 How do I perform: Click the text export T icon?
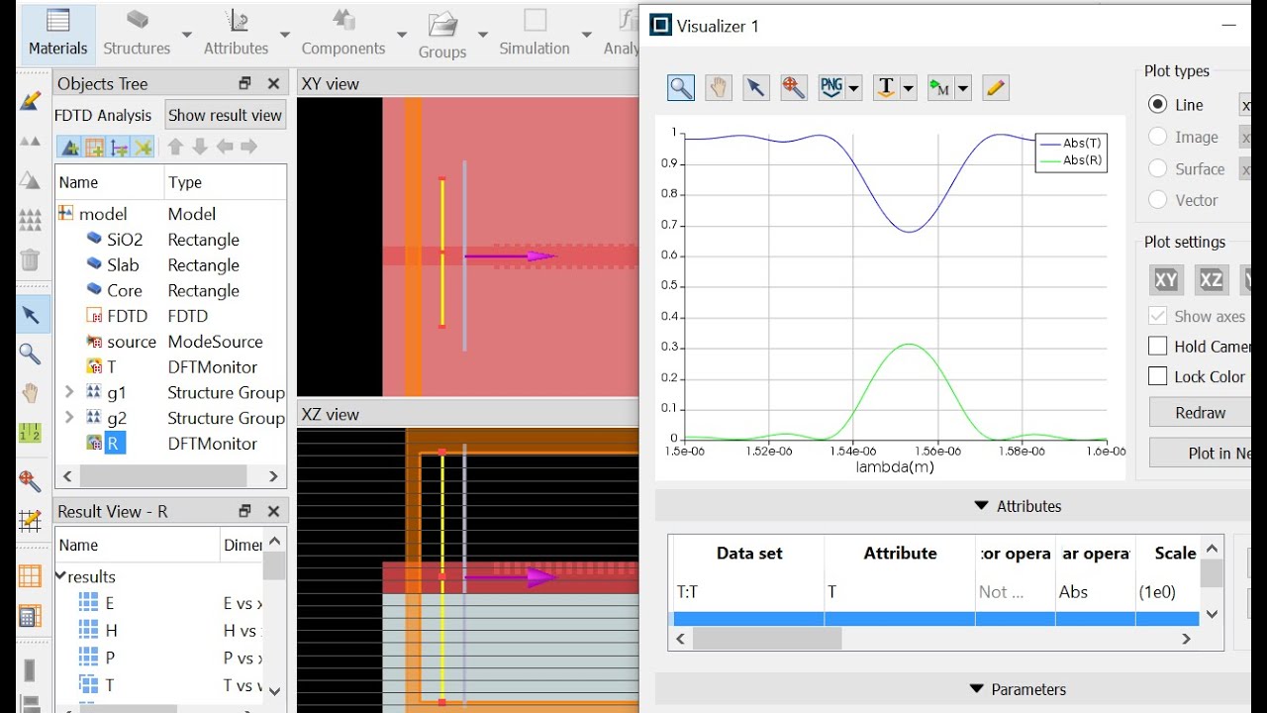886,88
